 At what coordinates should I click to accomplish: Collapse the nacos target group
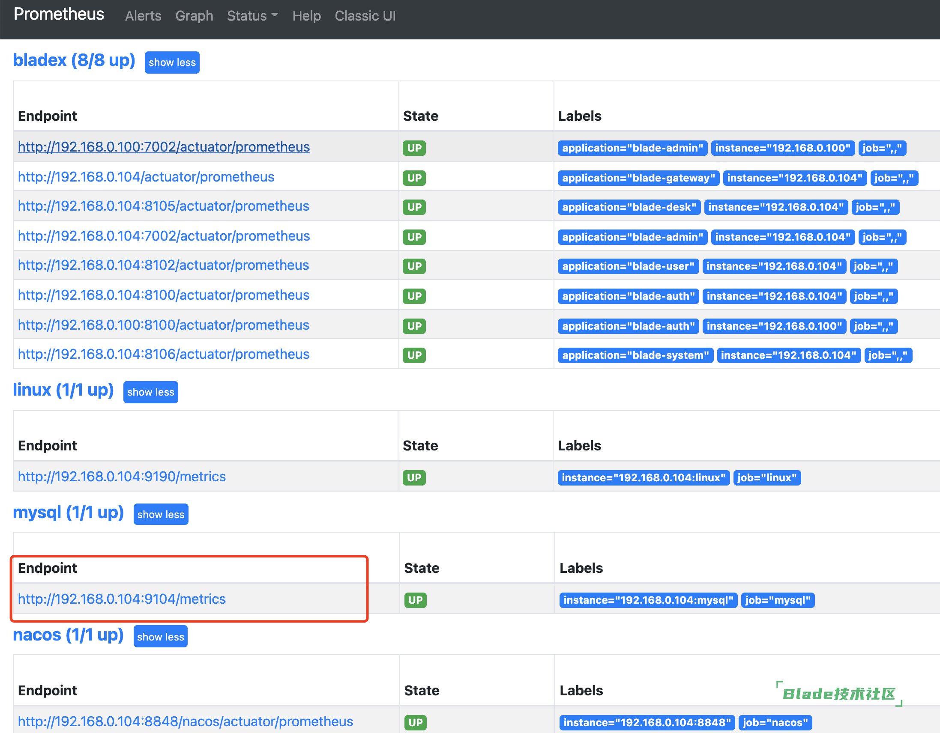click(161, 637)
